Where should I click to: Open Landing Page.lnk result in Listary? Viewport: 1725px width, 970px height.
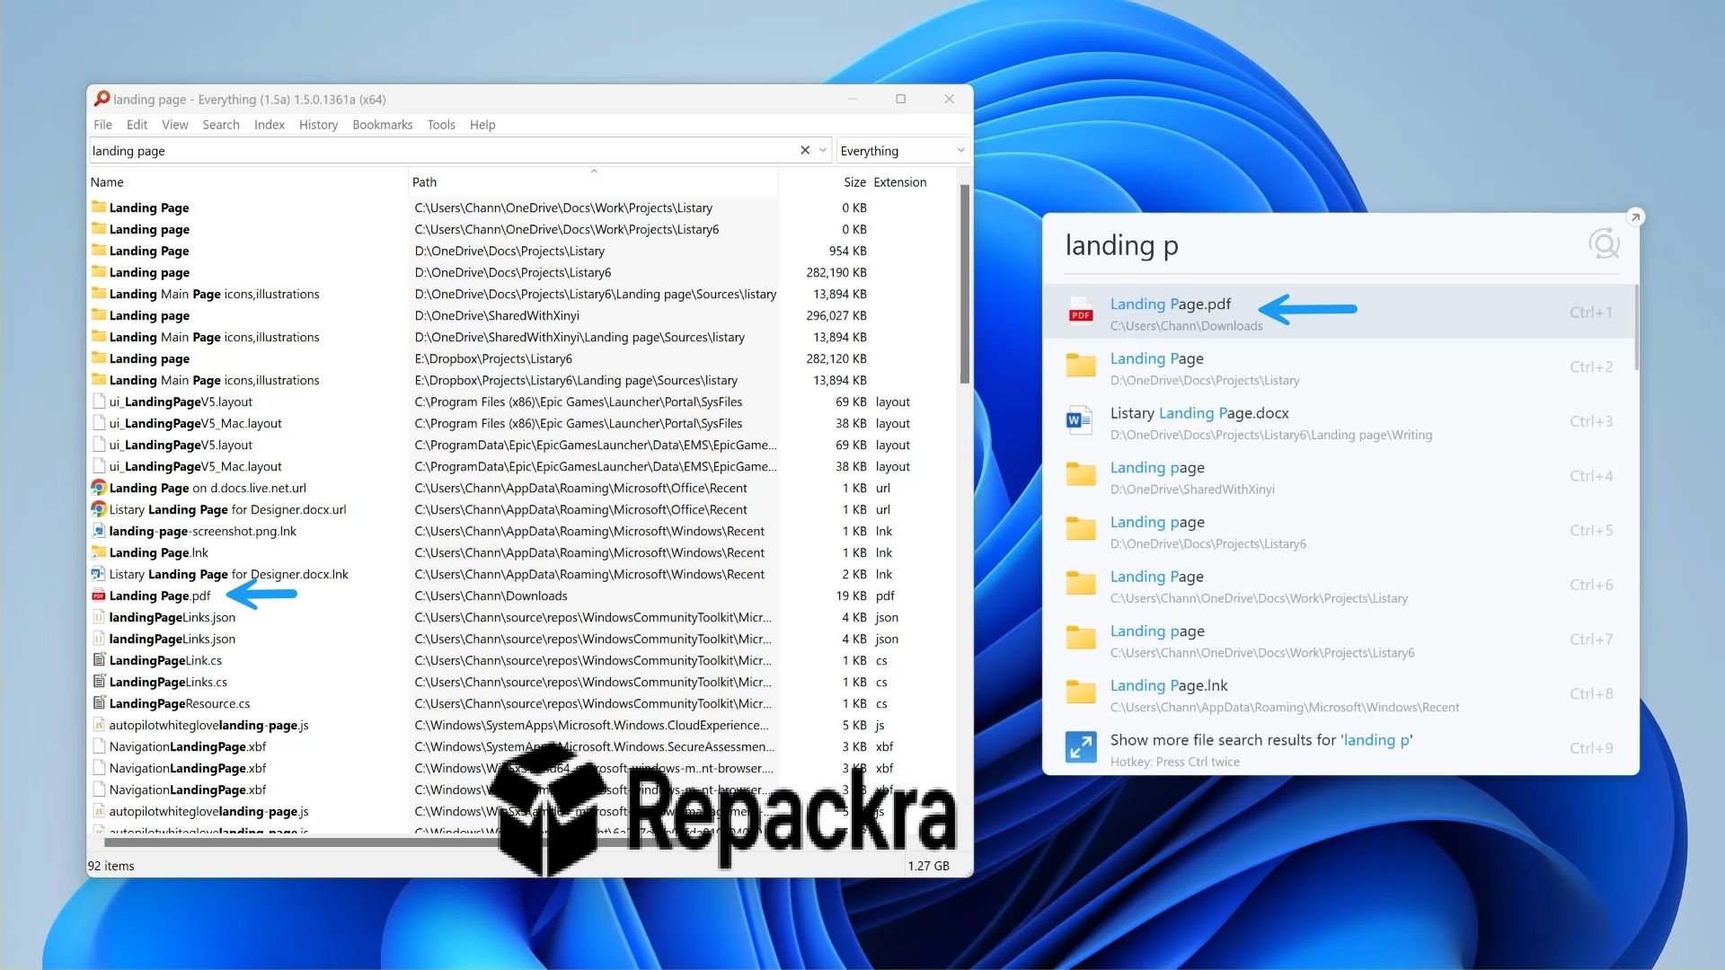[x=1339, y=694]
